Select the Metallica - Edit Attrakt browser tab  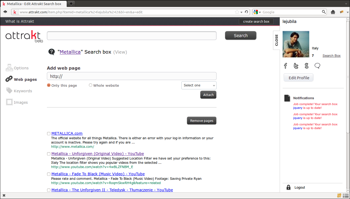tap(33, 4)
